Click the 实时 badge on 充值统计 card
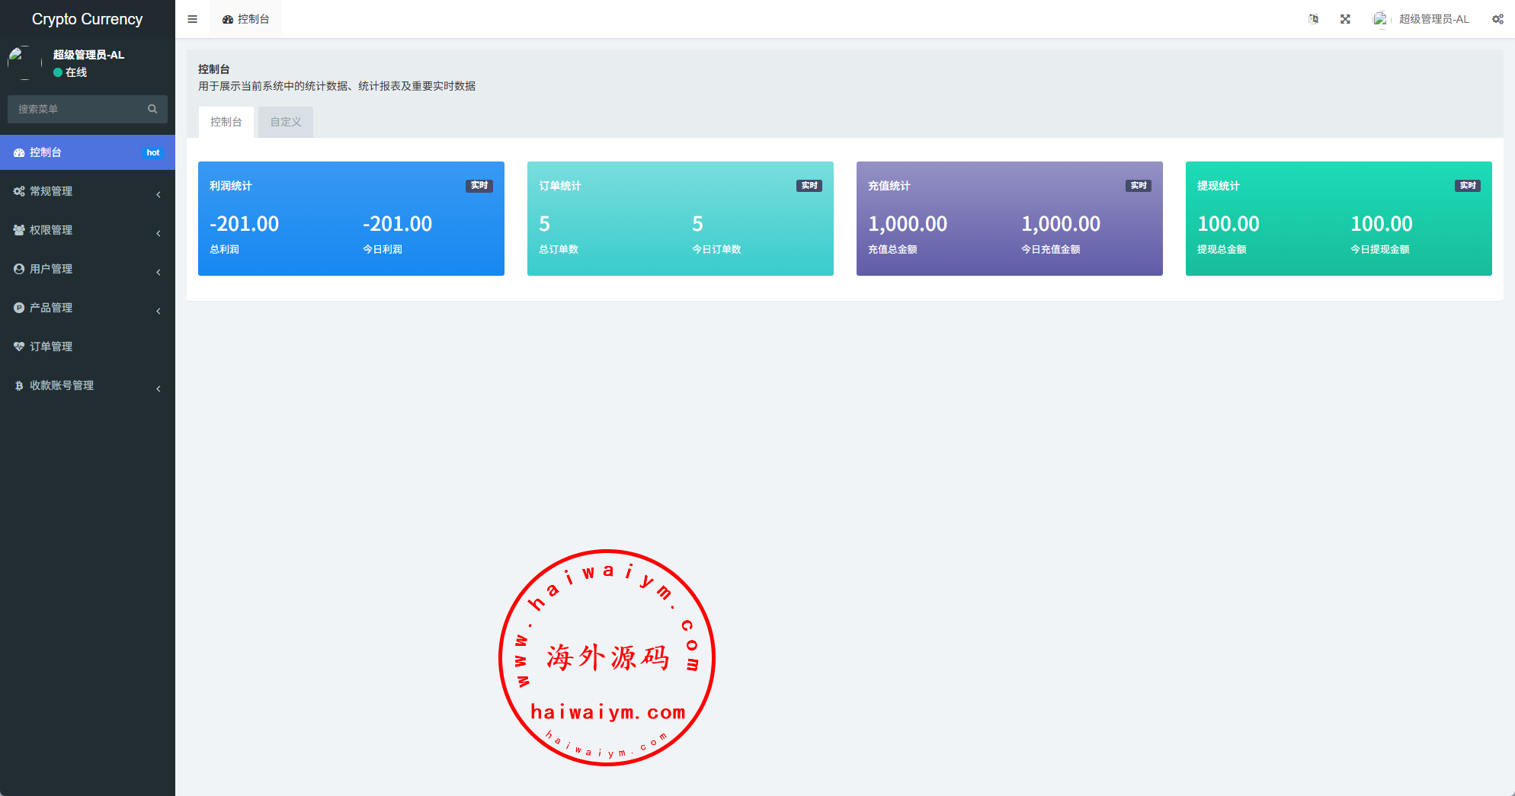Image resolution: width=1515 pixels, height=796 pixels. point(1138,186)
